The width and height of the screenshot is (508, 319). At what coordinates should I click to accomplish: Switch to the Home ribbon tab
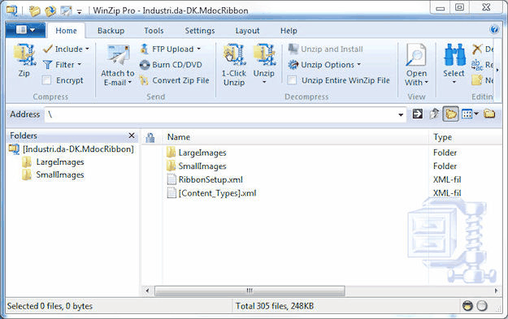pyautogui.click(x=66, y=31)
